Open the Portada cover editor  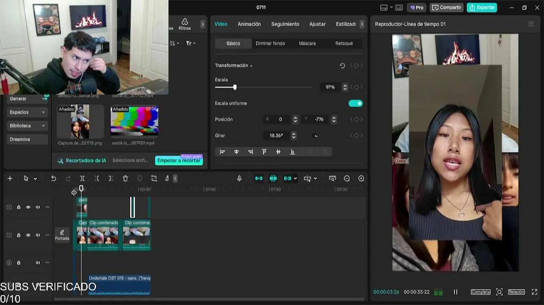point(62,235)
